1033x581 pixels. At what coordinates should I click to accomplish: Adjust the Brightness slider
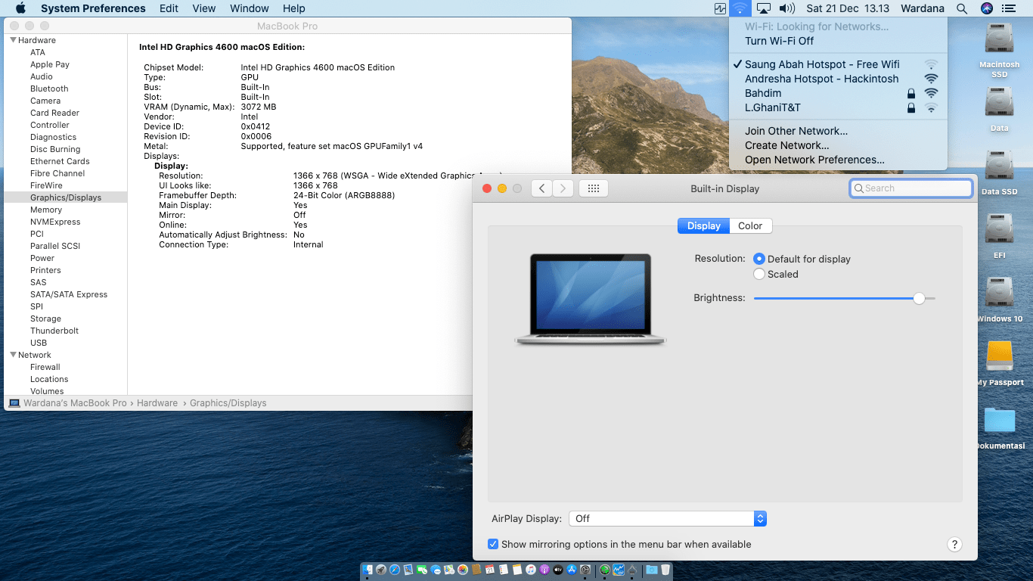tap(919, 298)
